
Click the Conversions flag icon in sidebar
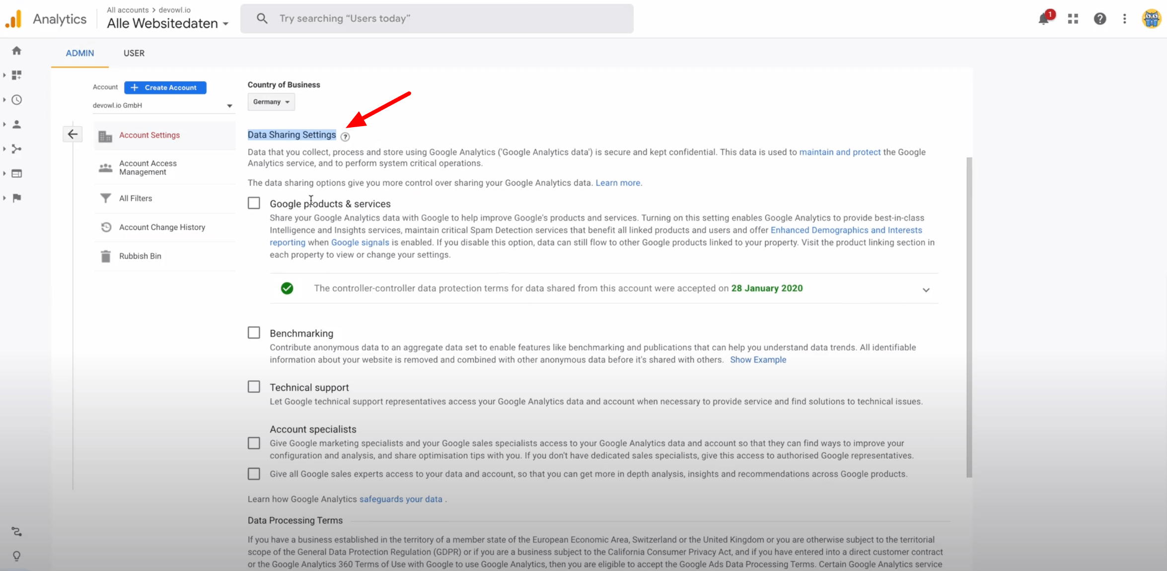(x=16, y=198)
